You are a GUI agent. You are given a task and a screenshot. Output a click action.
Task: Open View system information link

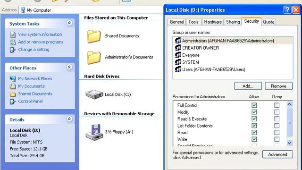[x=40, y=34]
